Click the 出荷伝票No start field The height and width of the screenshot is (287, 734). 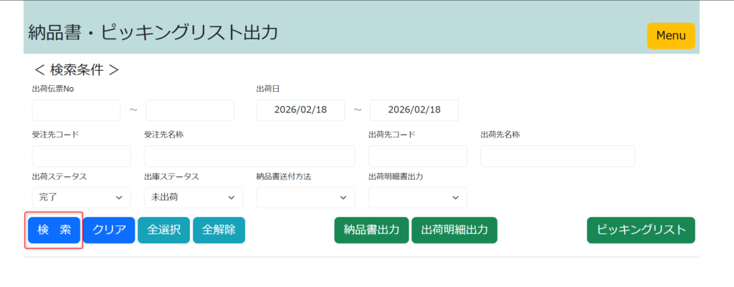point(76,110)
